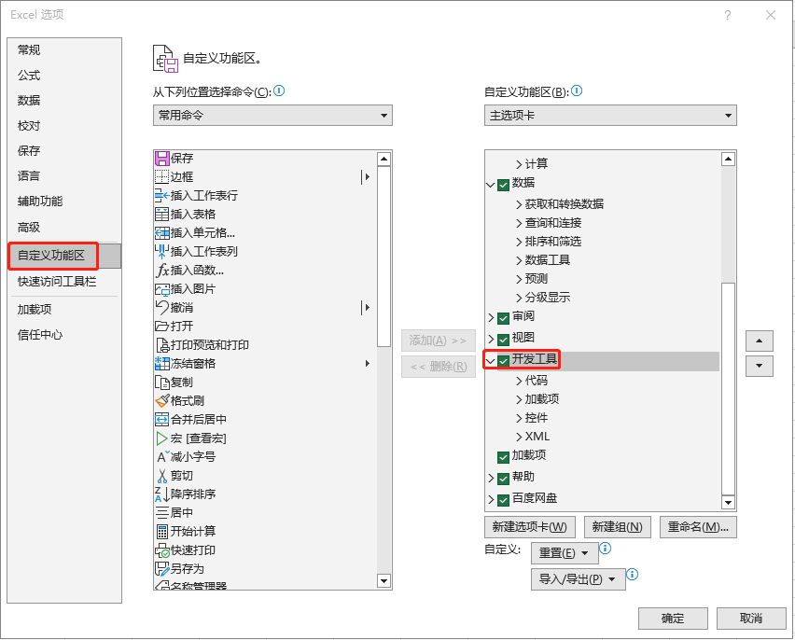Switch to the 信任中心 category
795x640 pixels.
pyautogui.click(x=40, y=335)
